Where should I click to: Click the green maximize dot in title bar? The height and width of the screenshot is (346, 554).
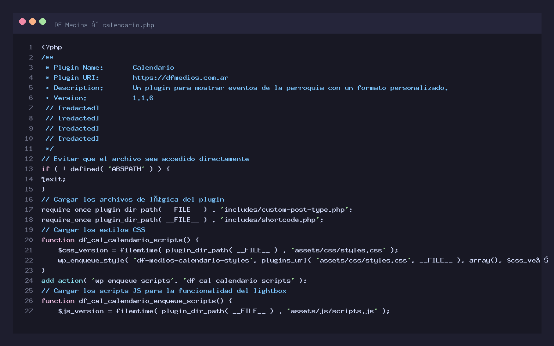[43, 21]
